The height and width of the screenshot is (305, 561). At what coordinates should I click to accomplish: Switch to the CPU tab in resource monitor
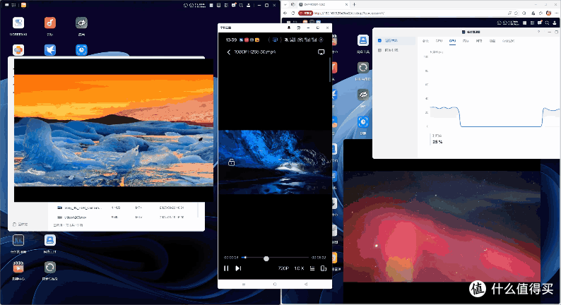coord(439,41)
